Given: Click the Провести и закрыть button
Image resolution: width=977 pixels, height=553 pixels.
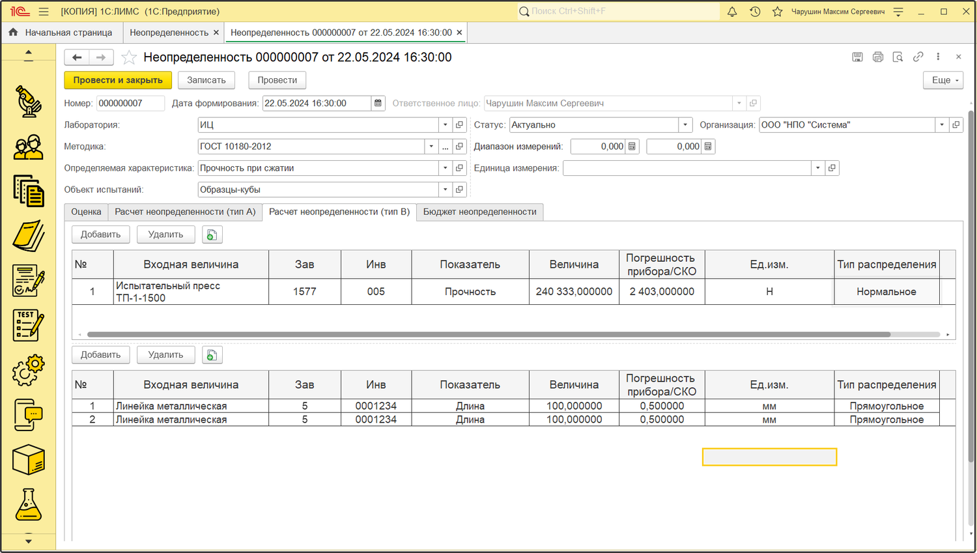Looking at the screenshot, I should [x=118, y=80].
